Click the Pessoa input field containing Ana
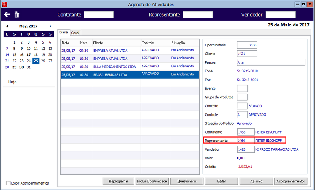This screenshot has height=190, width=315. click(x=271, y=62)
